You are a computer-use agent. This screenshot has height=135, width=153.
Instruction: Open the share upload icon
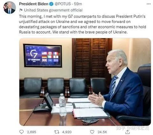(127, 132)
